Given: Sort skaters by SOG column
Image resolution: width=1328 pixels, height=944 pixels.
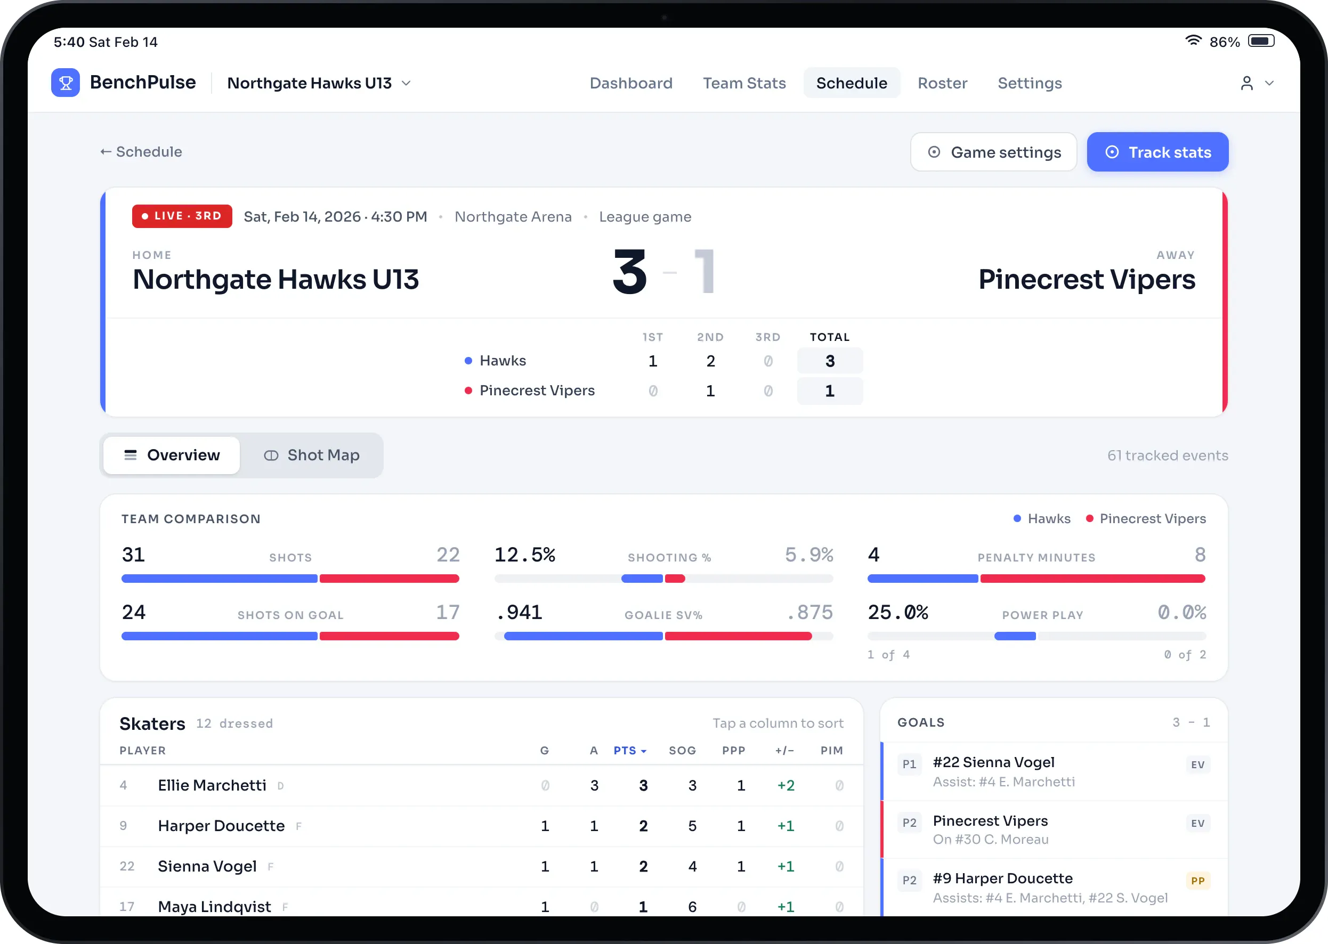Looking at the screenshot, I should [683, 751].
